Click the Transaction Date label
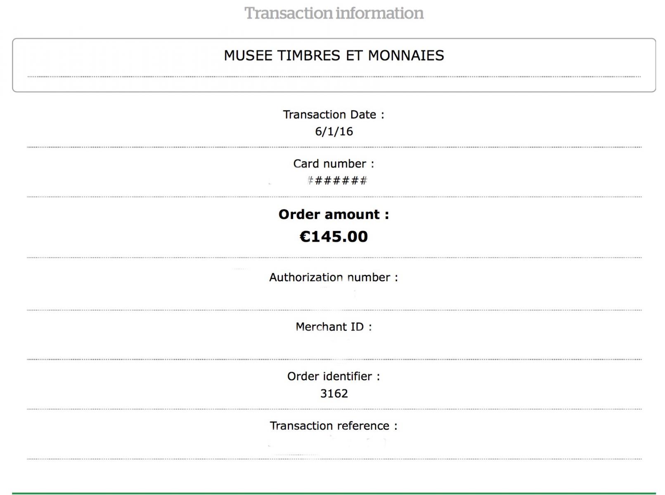This screenshot has width=665, height=495. (x=334, y=115)
